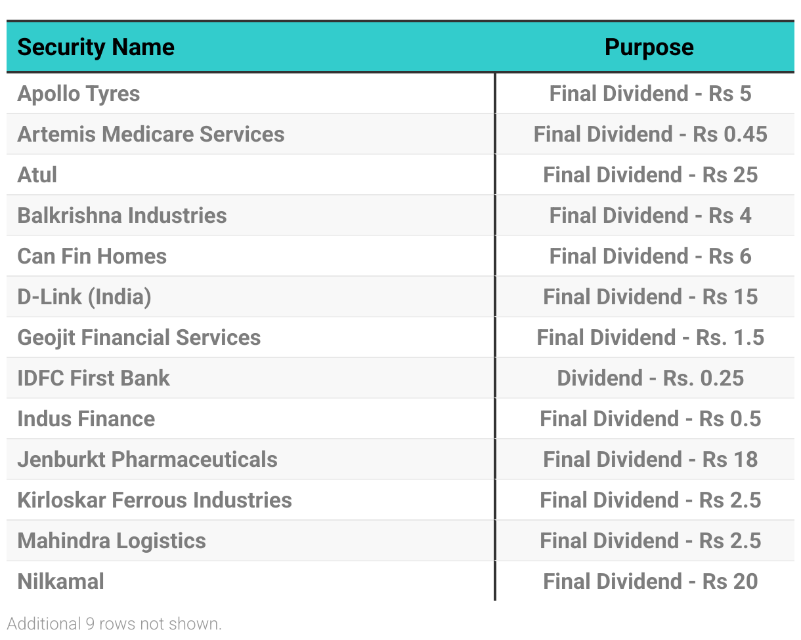Select the Dividend - Rs. 0.25 cell
The height and width of the screenshot is (640, 801).
(x=650, y=378)
